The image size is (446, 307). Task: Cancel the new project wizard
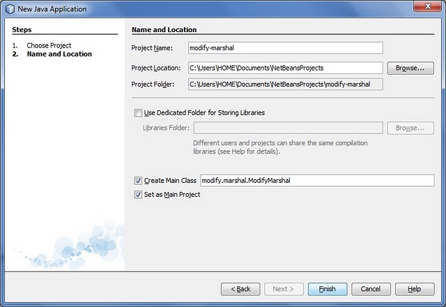click(371, 289)
